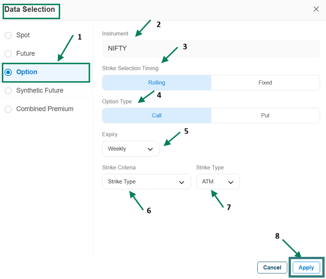Screen dimensions: 326x279
Task: Click the NIFTY instrument field
Action: 211,48
